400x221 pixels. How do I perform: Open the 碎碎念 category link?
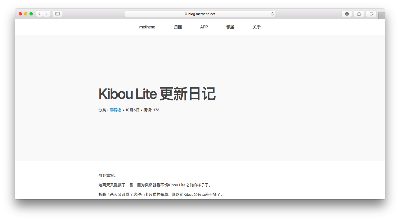pos(116,110)
